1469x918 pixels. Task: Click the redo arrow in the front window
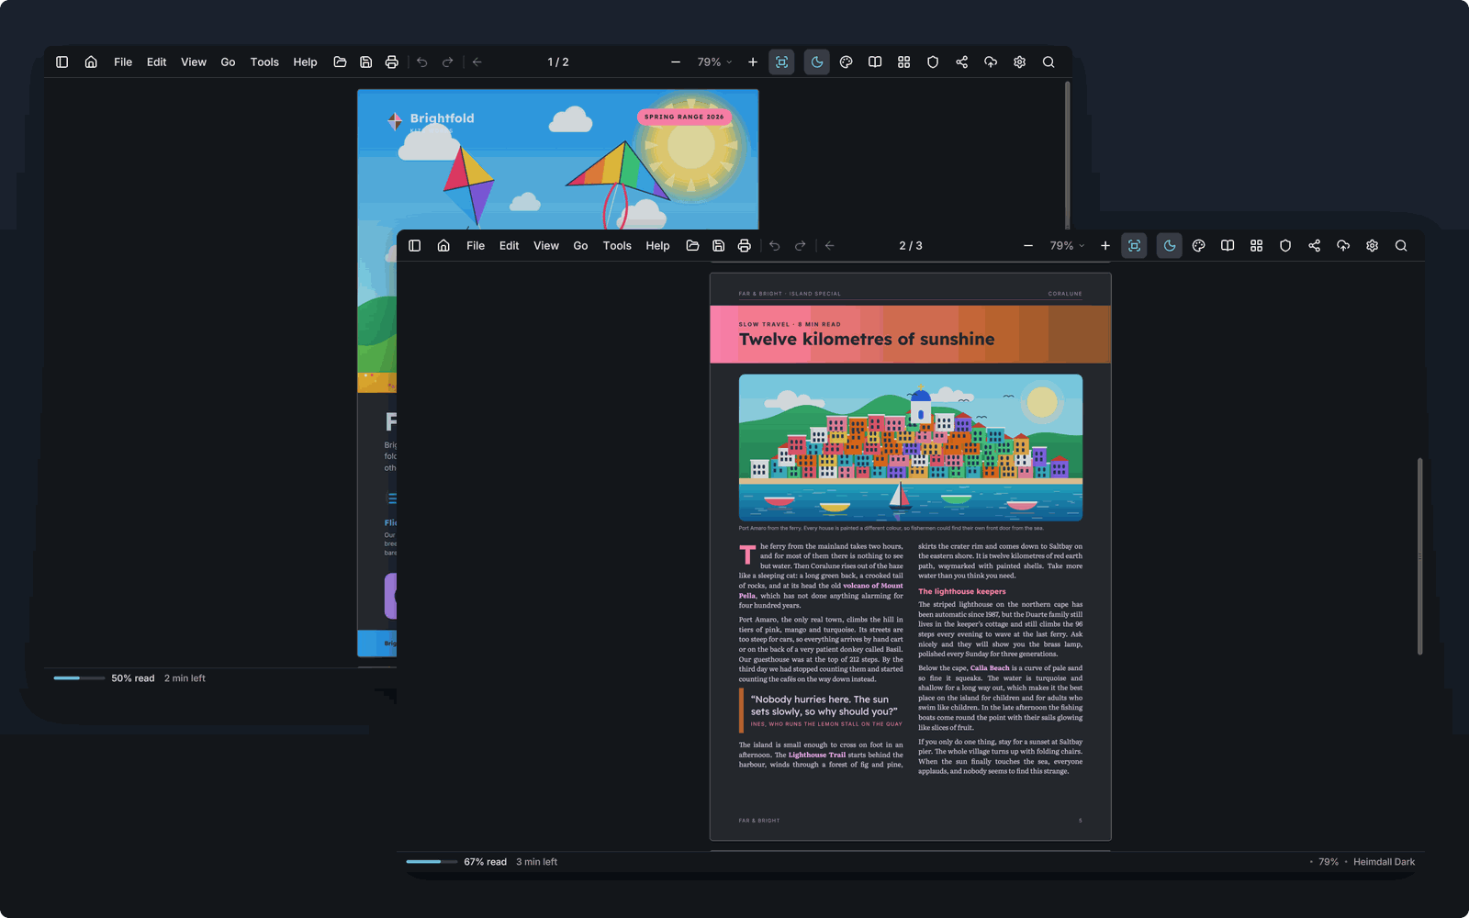[801, 246]
